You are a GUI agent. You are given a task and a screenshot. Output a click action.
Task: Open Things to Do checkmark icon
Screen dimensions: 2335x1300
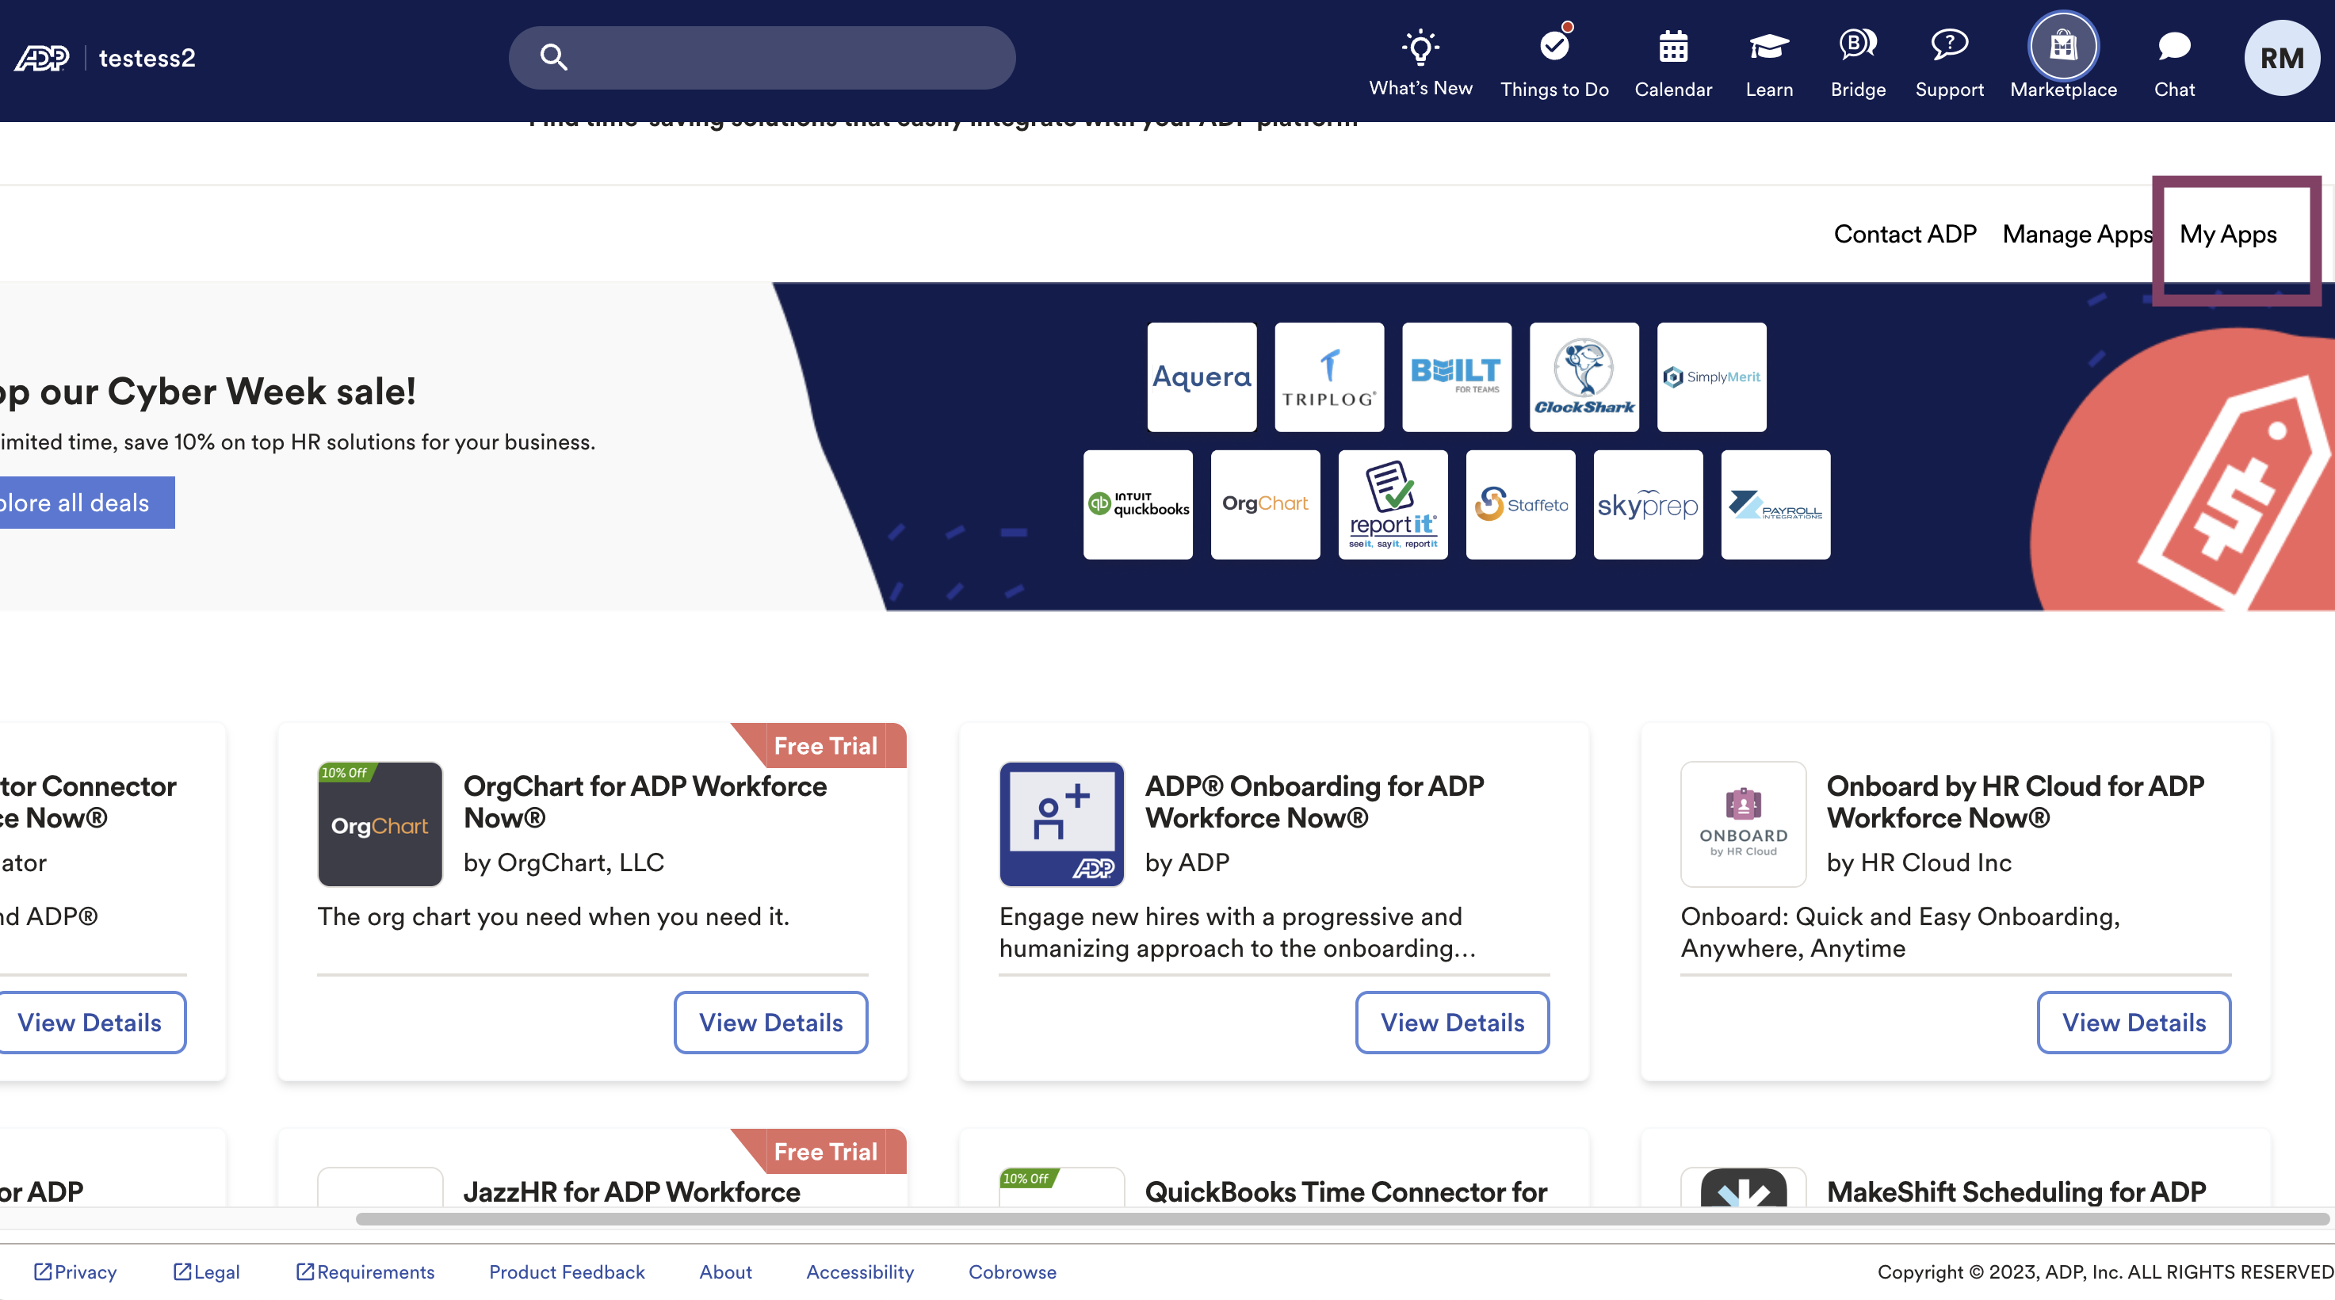[1554, 44]
